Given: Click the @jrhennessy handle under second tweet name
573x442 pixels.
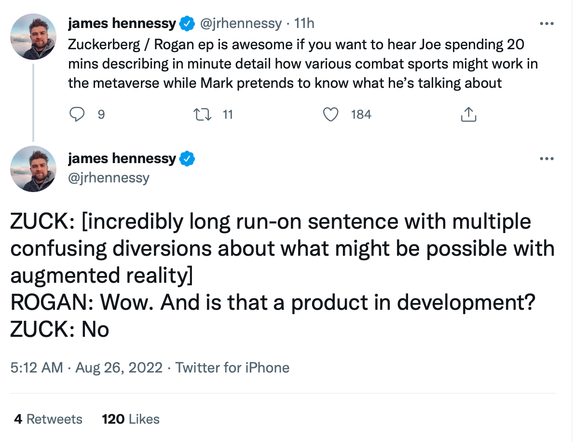Looking at the screenshot, I should [109, 178].
